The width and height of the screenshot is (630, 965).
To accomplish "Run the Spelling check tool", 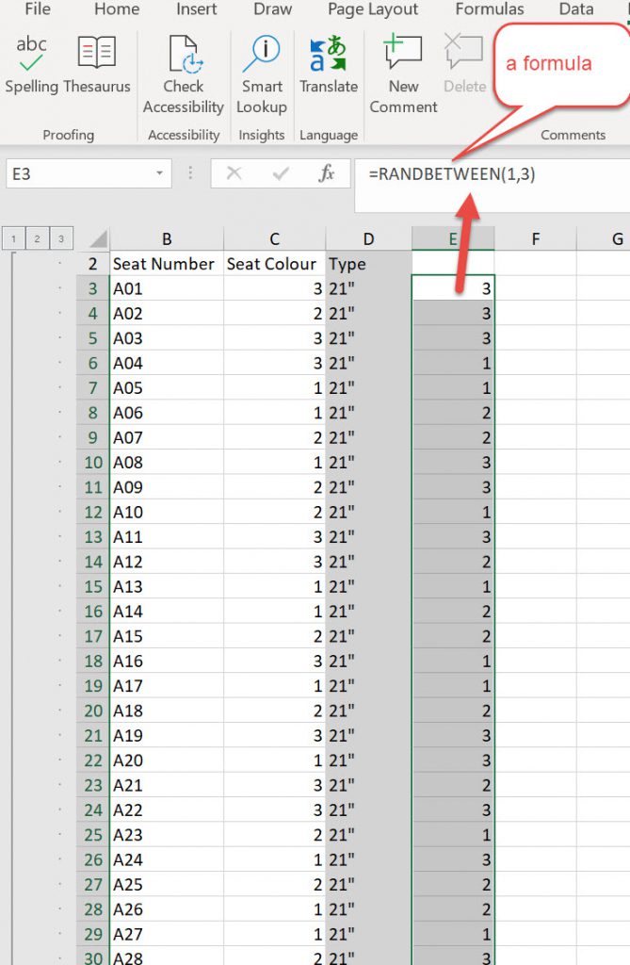I will pyautogui.click(x=32, y=65).
